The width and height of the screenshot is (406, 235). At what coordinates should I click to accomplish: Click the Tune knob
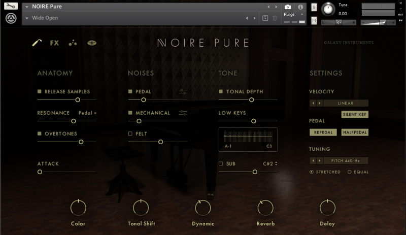[x=328, y=9]
